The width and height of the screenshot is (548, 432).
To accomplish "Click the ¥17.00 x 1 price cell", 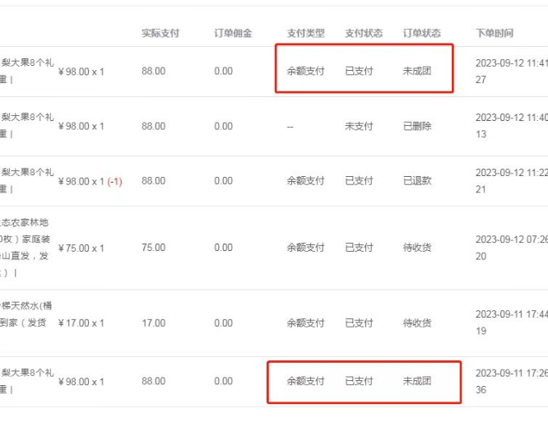I will [x=81, y=323].
